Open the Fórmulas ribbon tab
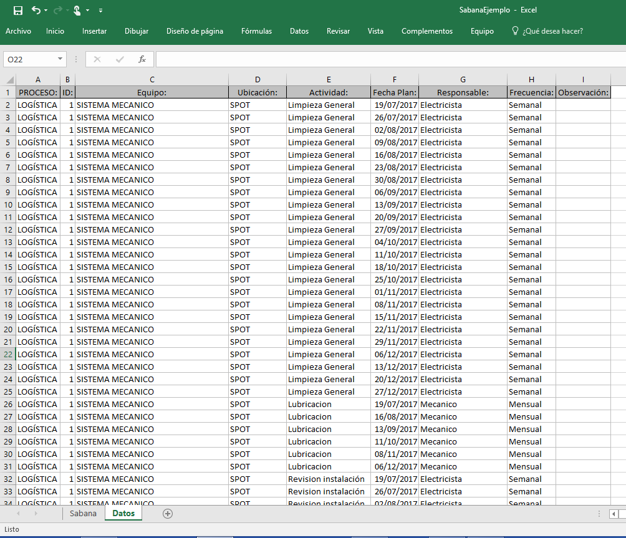The height and width of the screenshot is (538, 626). pyautogui.click(x=256, y=31)
